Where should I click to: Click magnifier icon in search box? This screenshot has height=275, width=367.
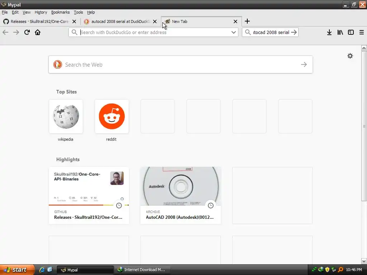click(248, 32)
